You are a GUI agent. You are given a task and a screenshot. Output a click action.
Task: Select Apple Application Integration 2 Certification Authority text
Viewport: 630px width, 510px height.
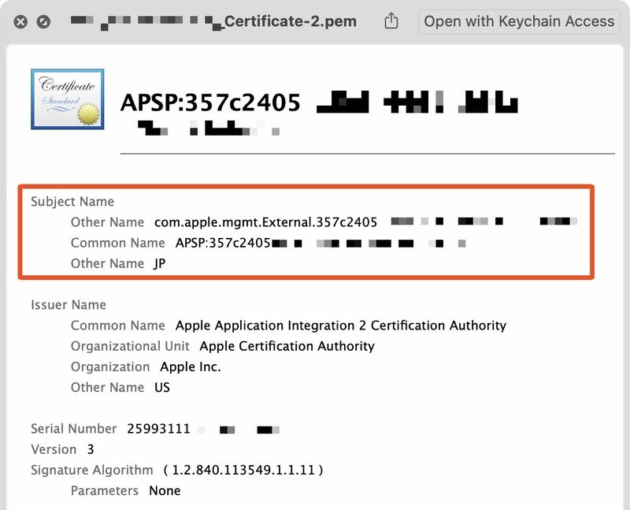340,326
